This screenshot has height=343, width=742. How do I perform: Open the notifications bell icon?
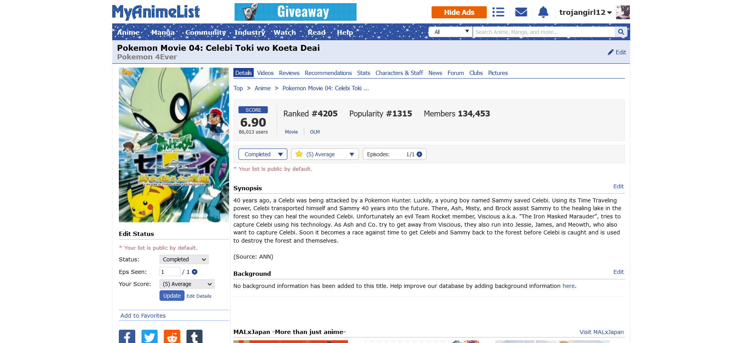(543, 12)
